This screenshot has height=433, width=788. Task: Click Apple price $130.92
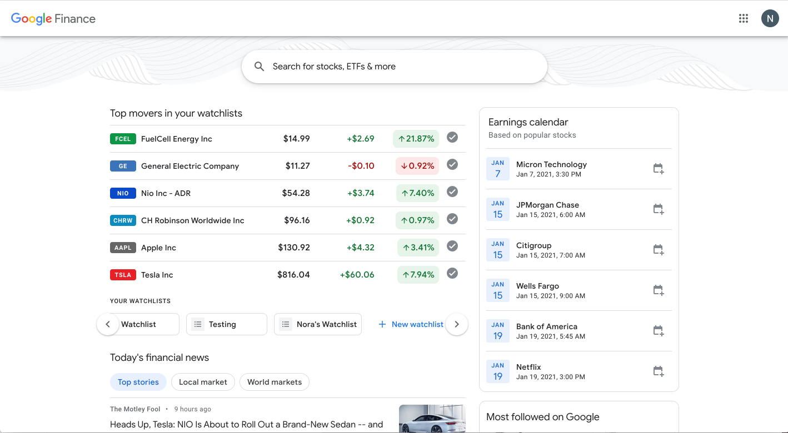[x=294, y=248]
